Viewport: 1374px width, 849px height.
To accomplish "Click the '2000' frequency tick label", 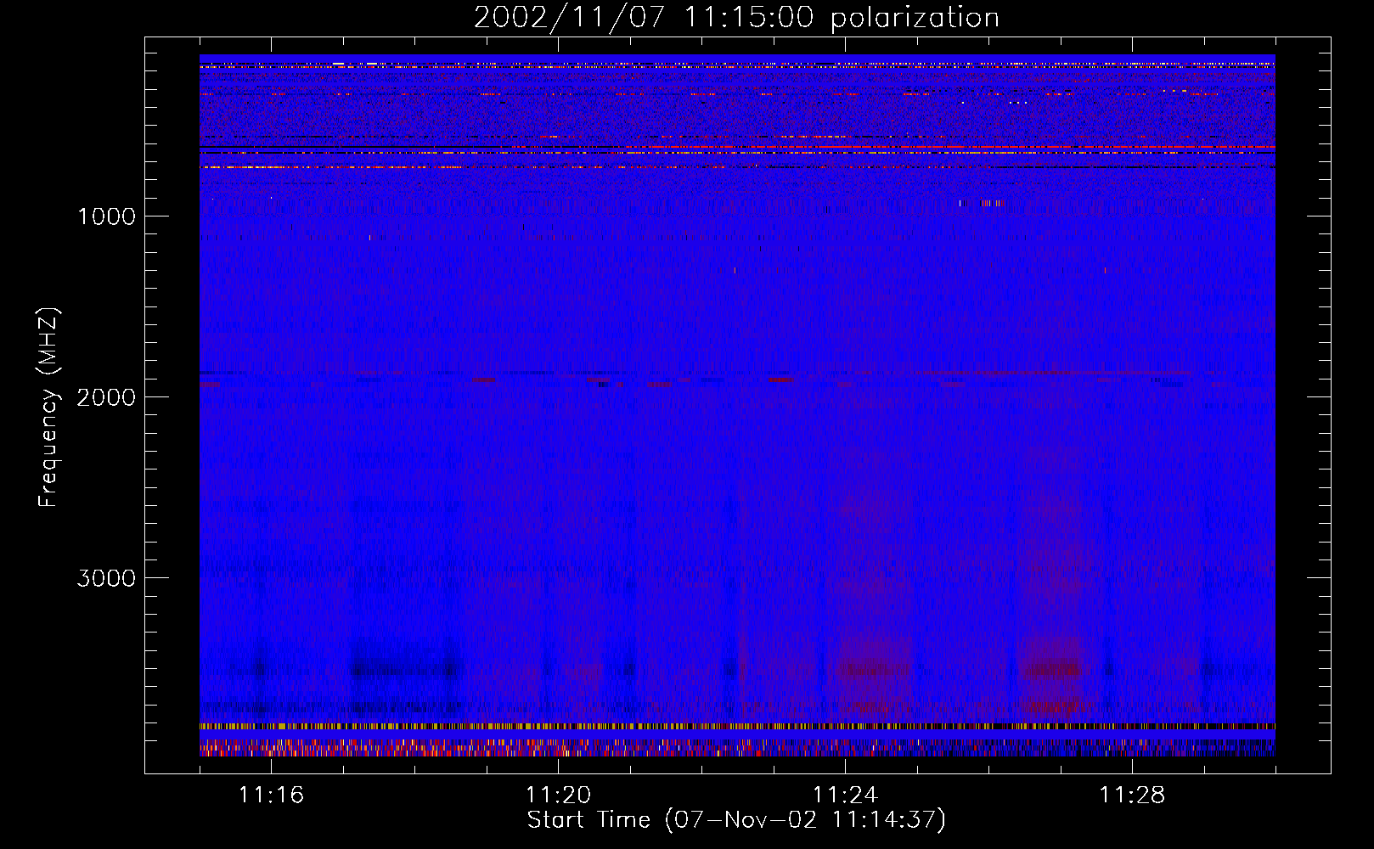I will (x=106, y=397).
